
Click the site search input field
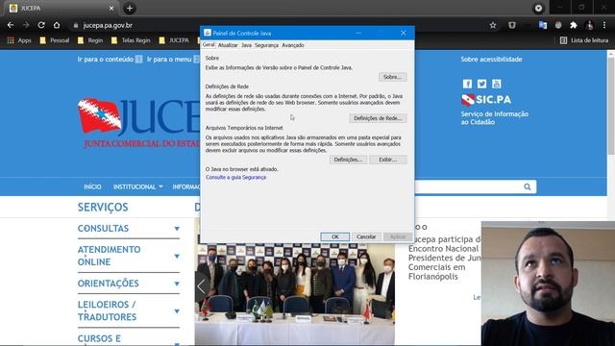click(469, 186)
